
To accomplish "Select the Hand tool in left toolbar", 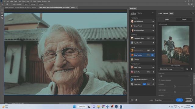I will tap(2, 15).
